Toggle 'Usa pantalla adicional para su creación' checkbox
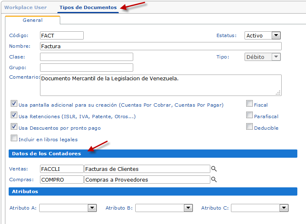The height and width of the screenshot is (224, 306). (14, 104)
